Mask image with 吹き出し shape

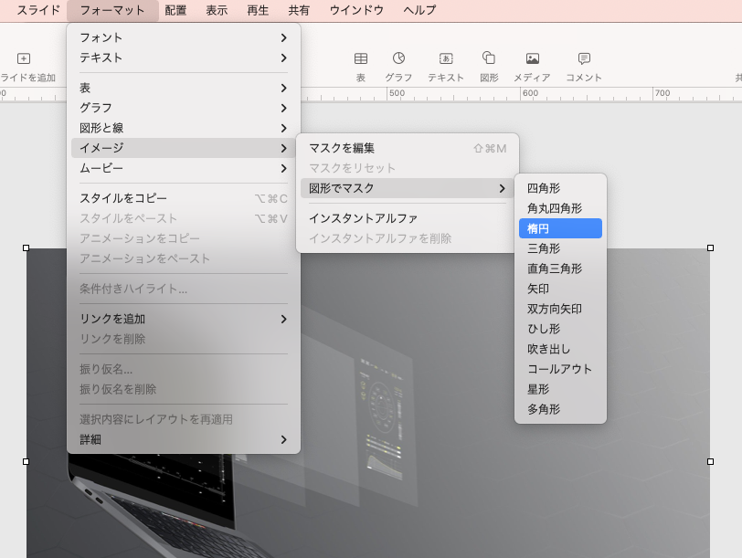(560, 349)
